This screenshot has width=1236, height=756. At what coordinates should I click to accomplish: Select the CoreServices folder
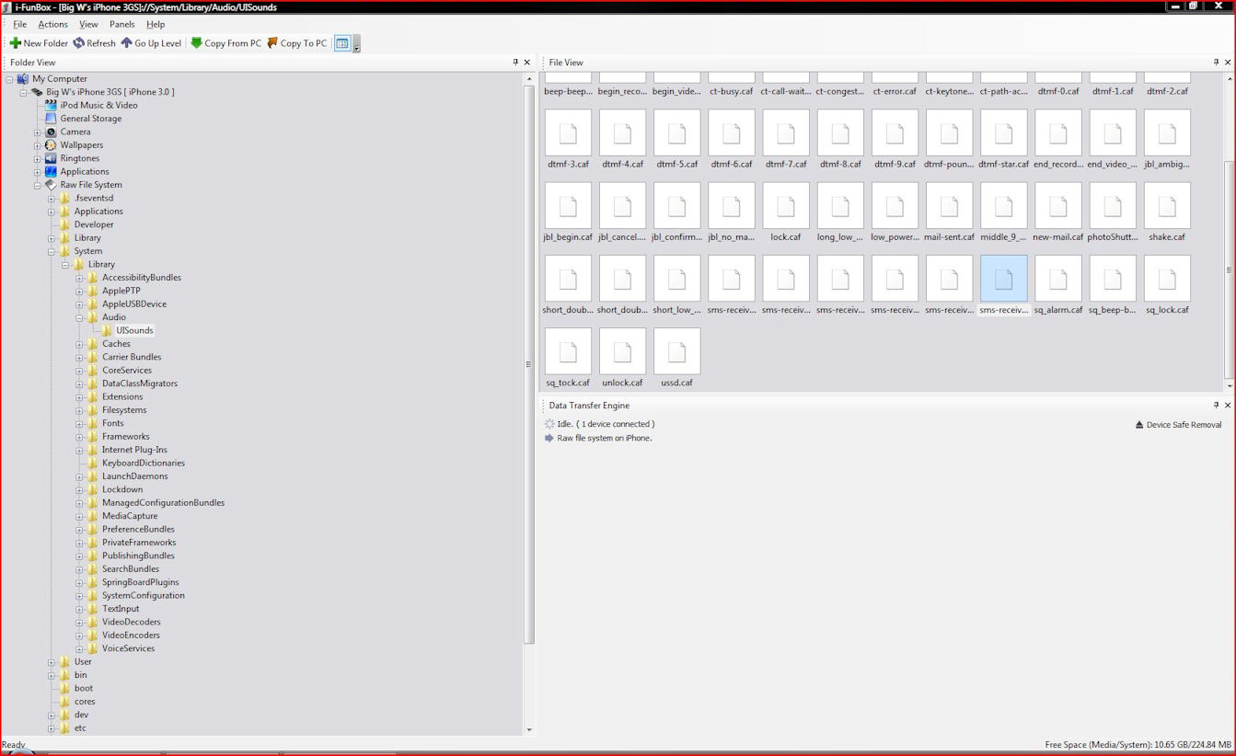point(127,371)
